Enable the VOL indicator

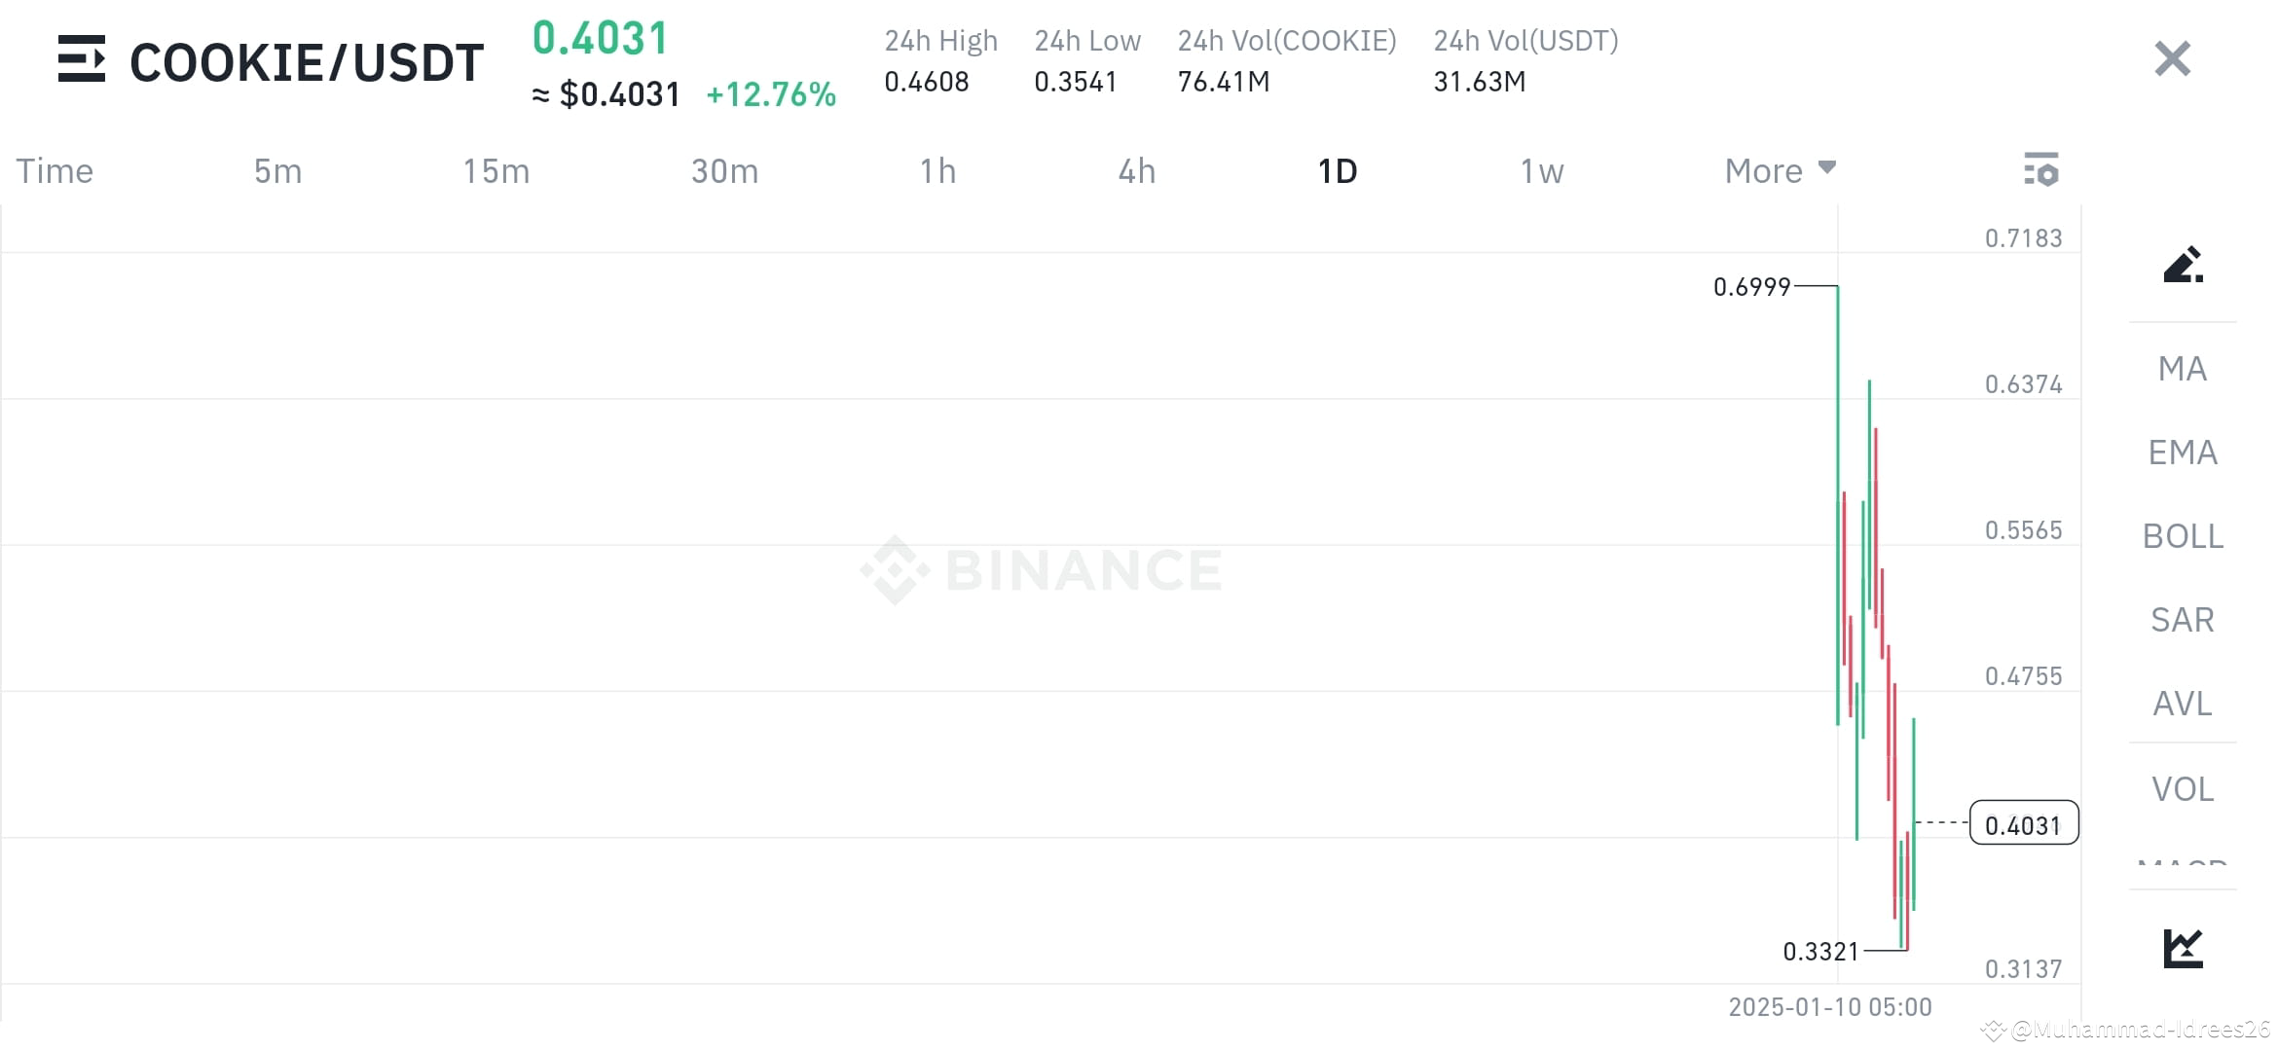click(2182, 788)
